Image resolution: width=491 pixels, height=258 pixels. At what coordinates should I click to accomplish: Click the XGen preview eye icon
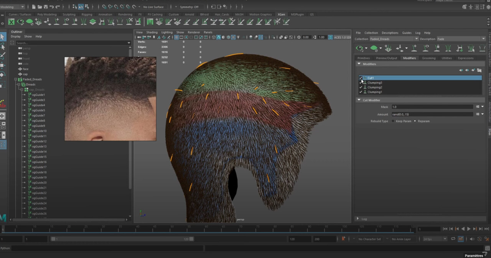359,48
